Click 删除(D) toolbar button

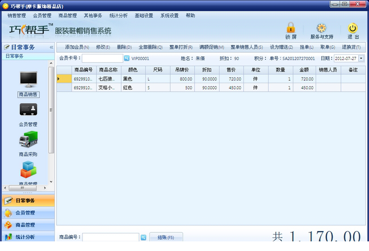[x=124, y=47]
